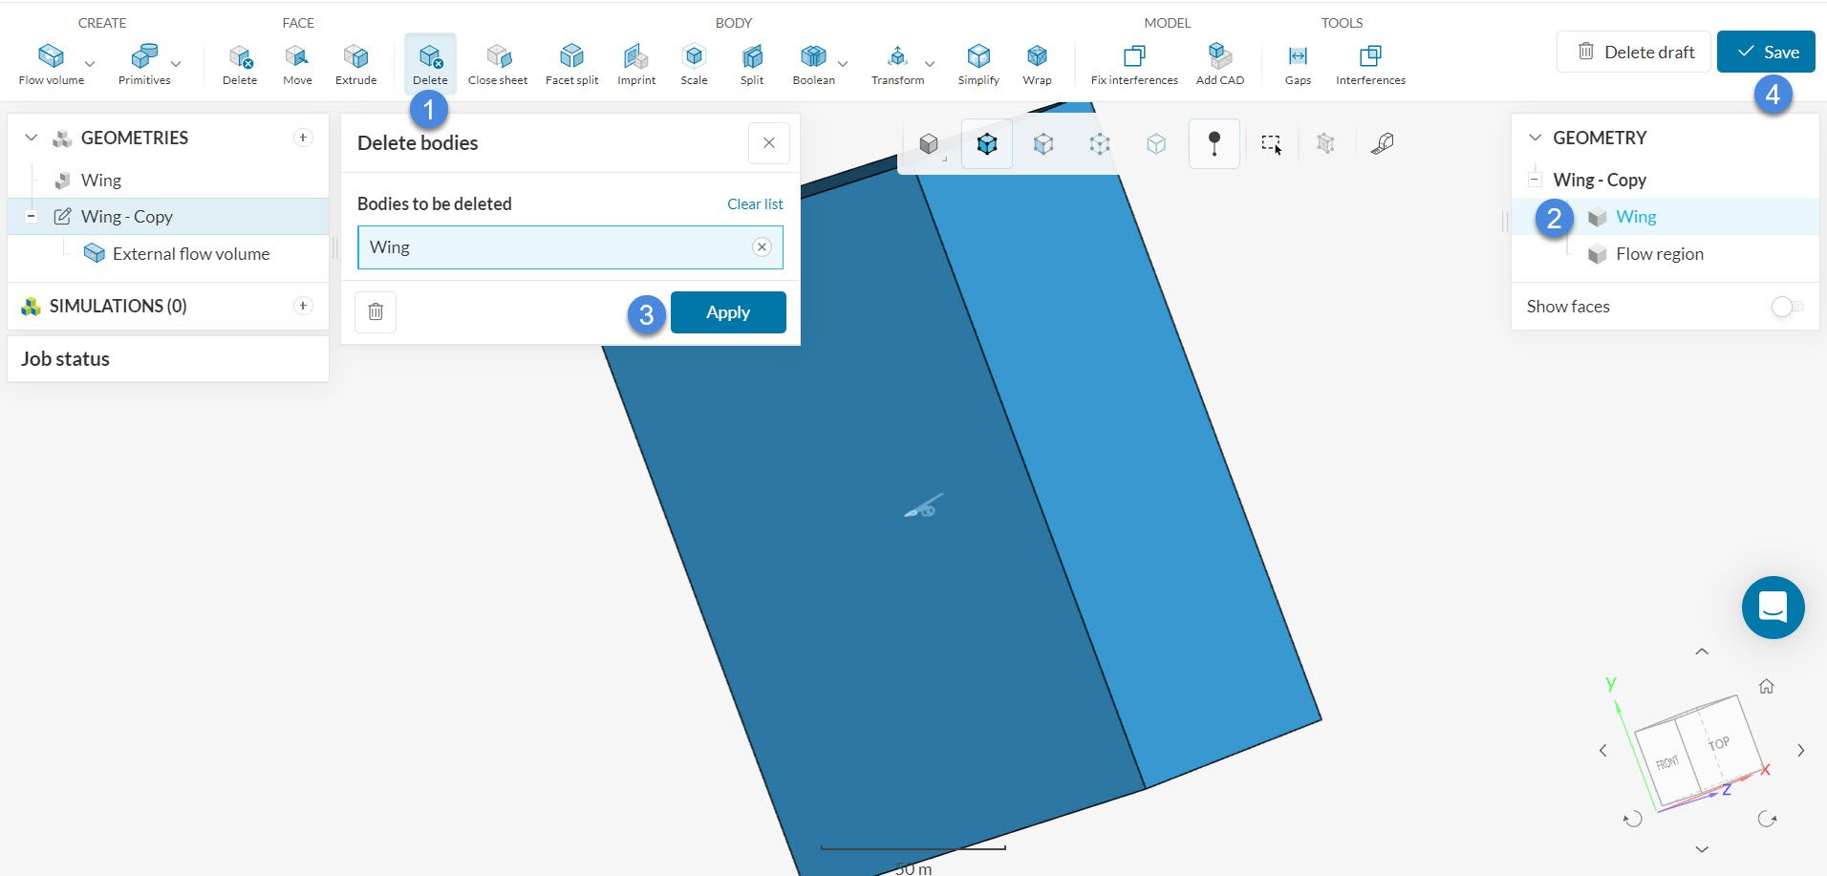Click the trash icon in Delete bodies panel
The width and height of the screenshot is (1827, 876).
pos(376,312)
